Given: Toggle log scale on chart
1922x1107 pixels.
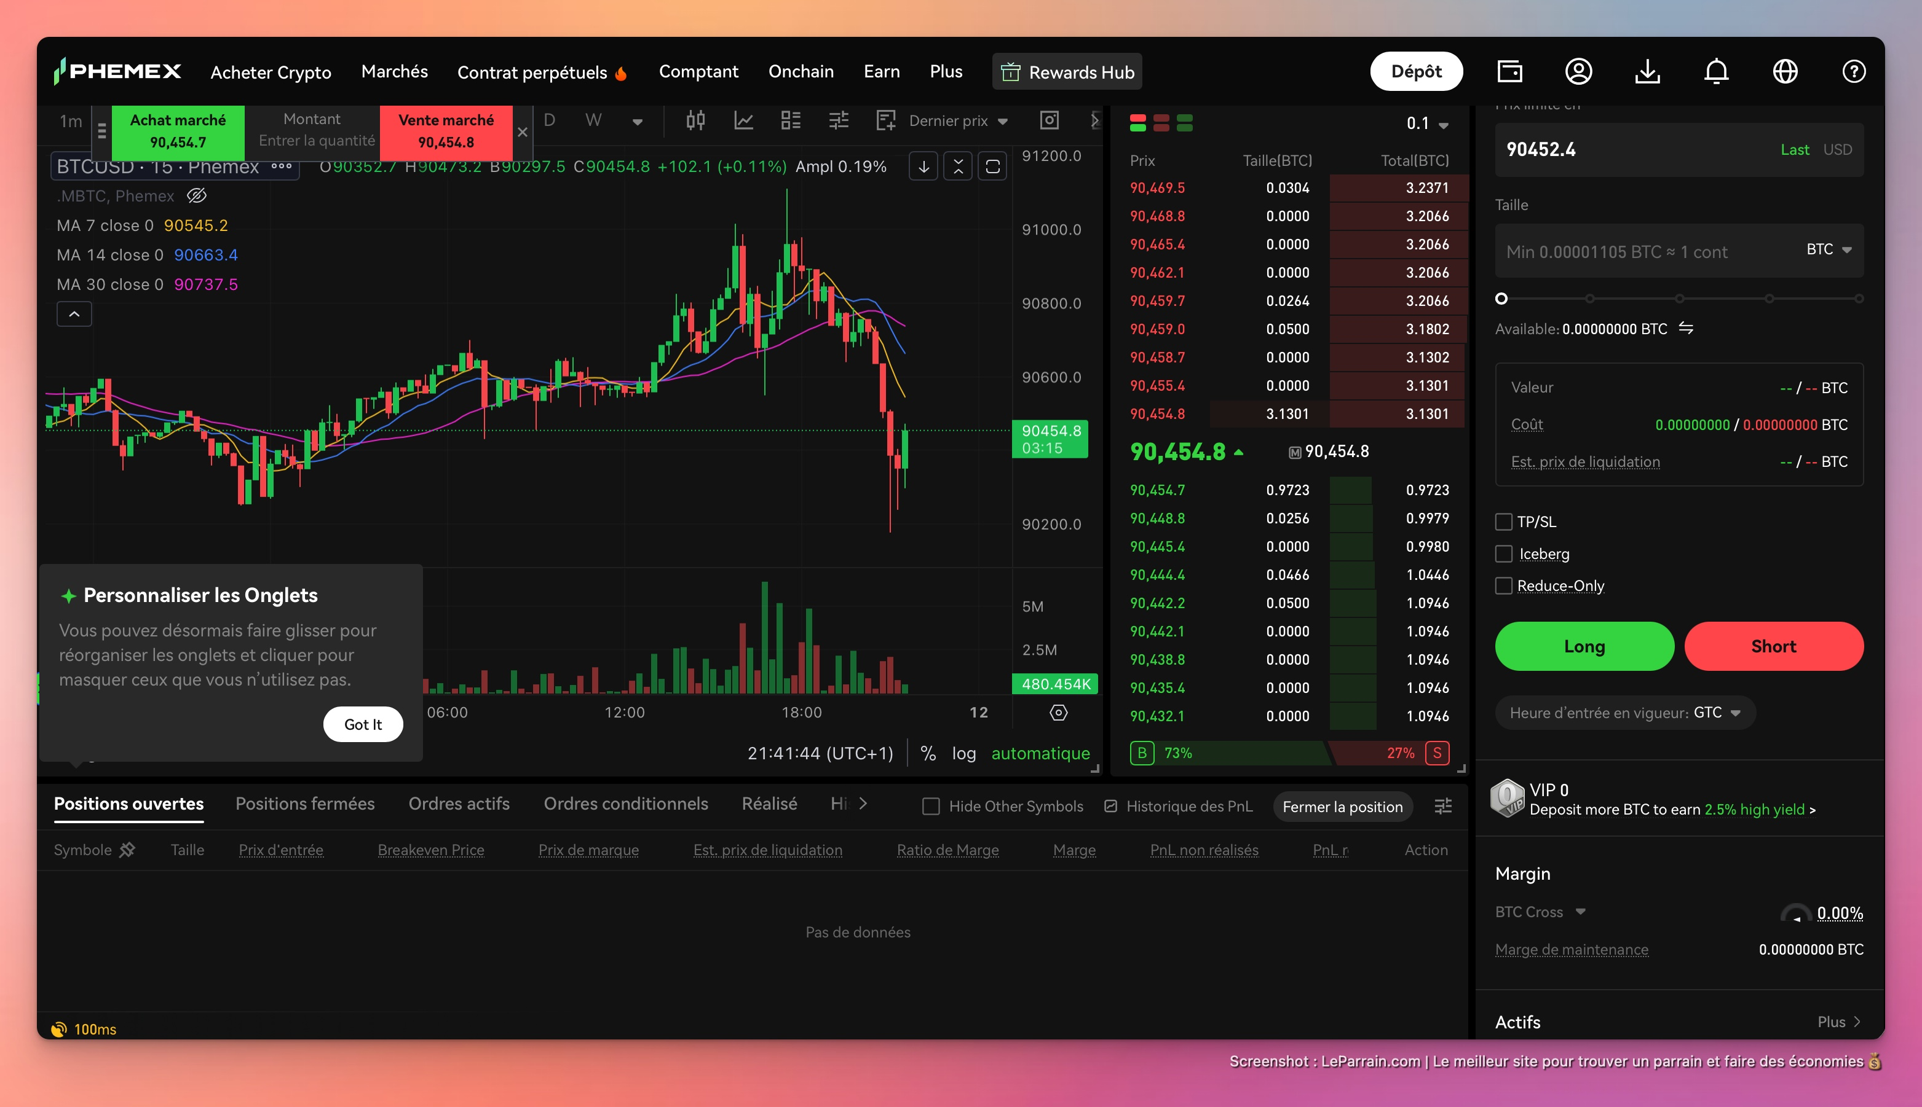Looking at the screenshot, I should [x=963, y=753].
